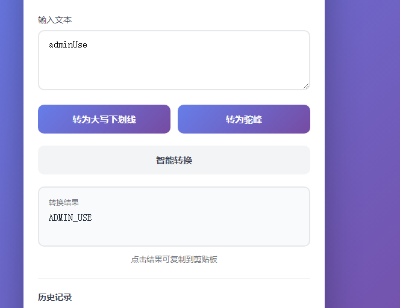Click the 点击结果可复制到剪贴板 hint text
The width and height of the screenshot is (400, 308).
pyautogui.click(x=174, y=259)
